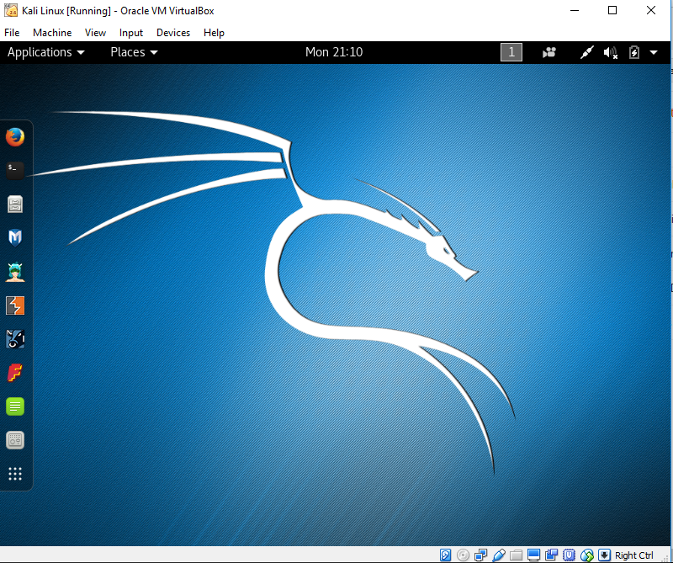Open the Terminal from the dock
This screenshot has height=563, width=673.
pos(15,171)
